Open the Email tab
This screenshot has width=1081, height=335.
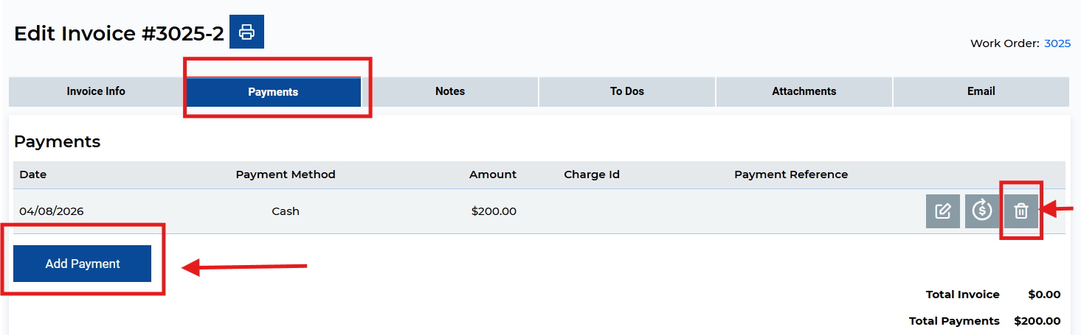click(x=981, y=91)
